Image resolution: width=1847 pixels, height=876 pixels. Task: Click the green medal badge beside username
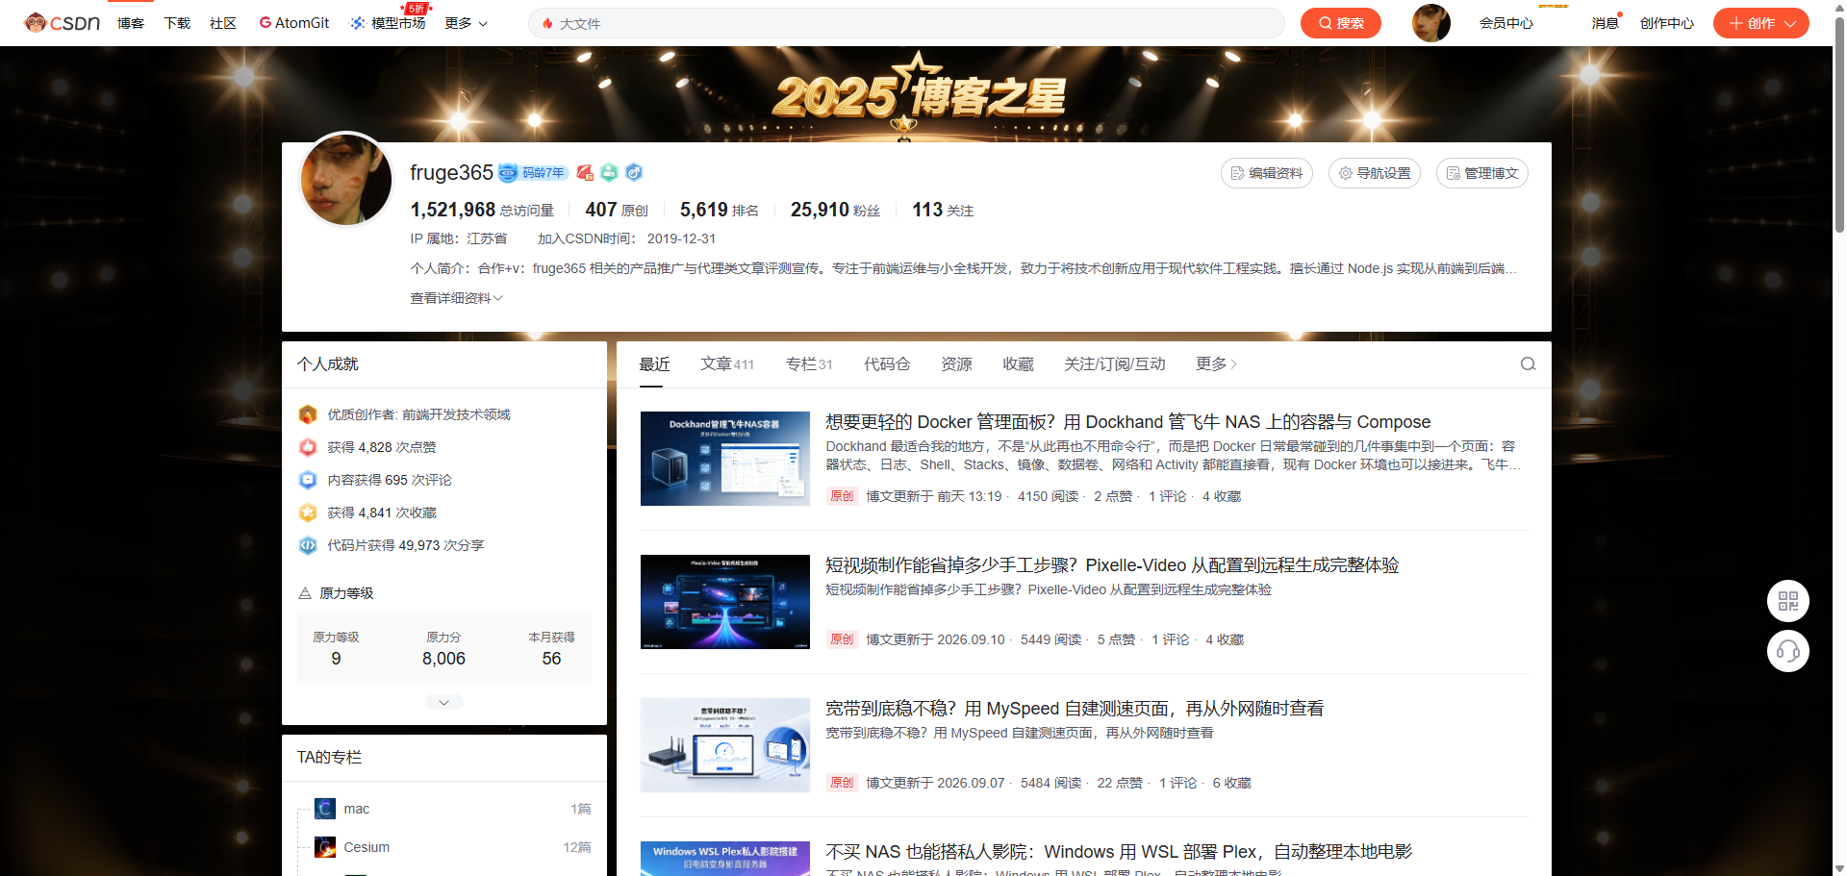(609, 173)
